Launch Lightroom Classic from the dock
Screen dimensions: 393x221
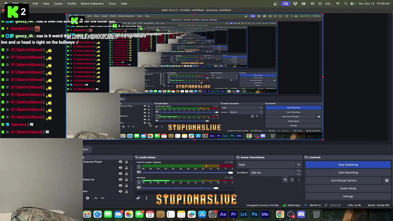[x=244, y=215]
